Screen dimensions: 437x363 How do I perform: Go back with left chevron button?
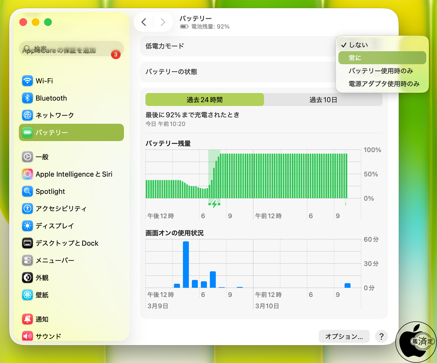pos(144,22)
